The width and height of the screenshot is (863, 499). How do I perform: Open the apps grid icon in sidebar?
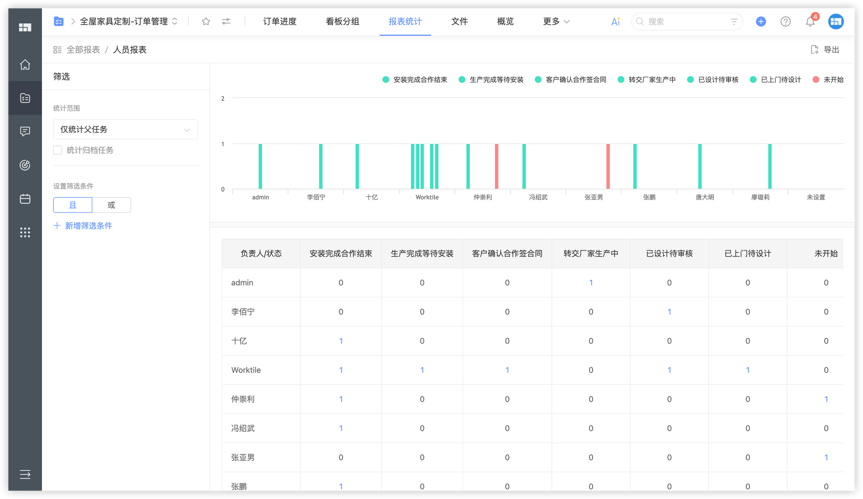pos(25,233)
